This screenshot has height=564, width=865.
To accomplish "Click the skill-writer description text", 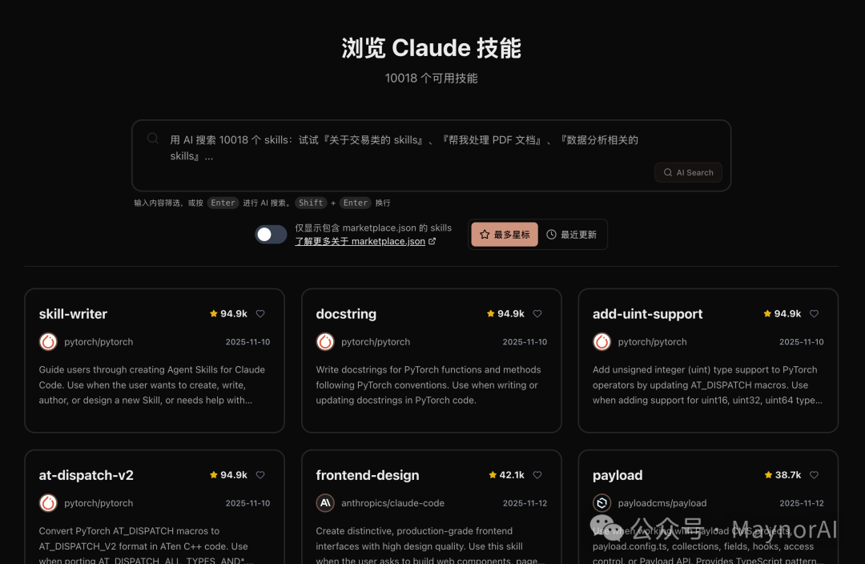I will 151,385.
